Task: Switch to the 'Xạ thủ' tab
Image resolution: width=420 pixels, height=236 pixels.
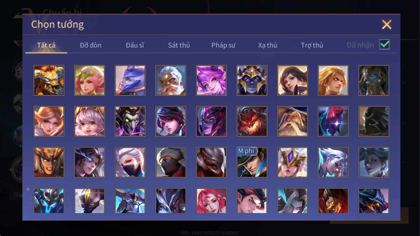Action: click(268, 45)
